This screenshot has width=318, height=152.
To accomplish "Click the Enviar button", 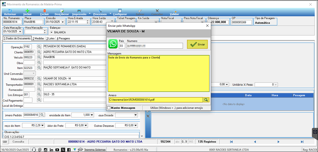I will coord(197,44).
